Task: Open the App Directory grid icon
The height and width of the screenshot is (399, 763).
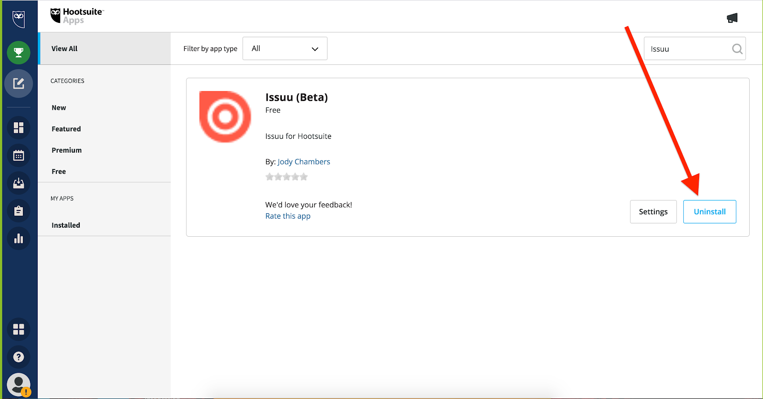Action: 19,329
